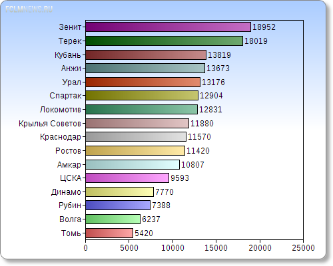Click the 25000 axis tick label
Image resolution: width=333 pixels, height=266 pixels.
tap(303, 248)
